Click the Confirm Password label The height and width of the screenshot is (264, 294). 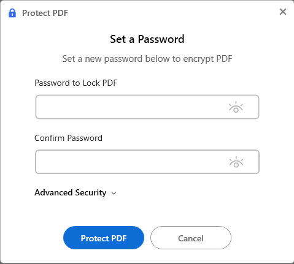[x=68, y=138]
